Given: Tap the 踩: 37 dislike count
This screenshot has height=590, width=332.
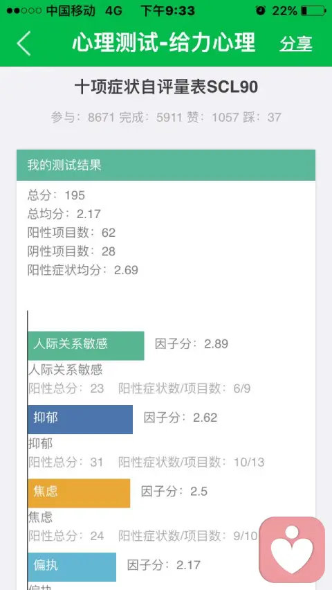Looking at the screenshot, I should [262, 118].
